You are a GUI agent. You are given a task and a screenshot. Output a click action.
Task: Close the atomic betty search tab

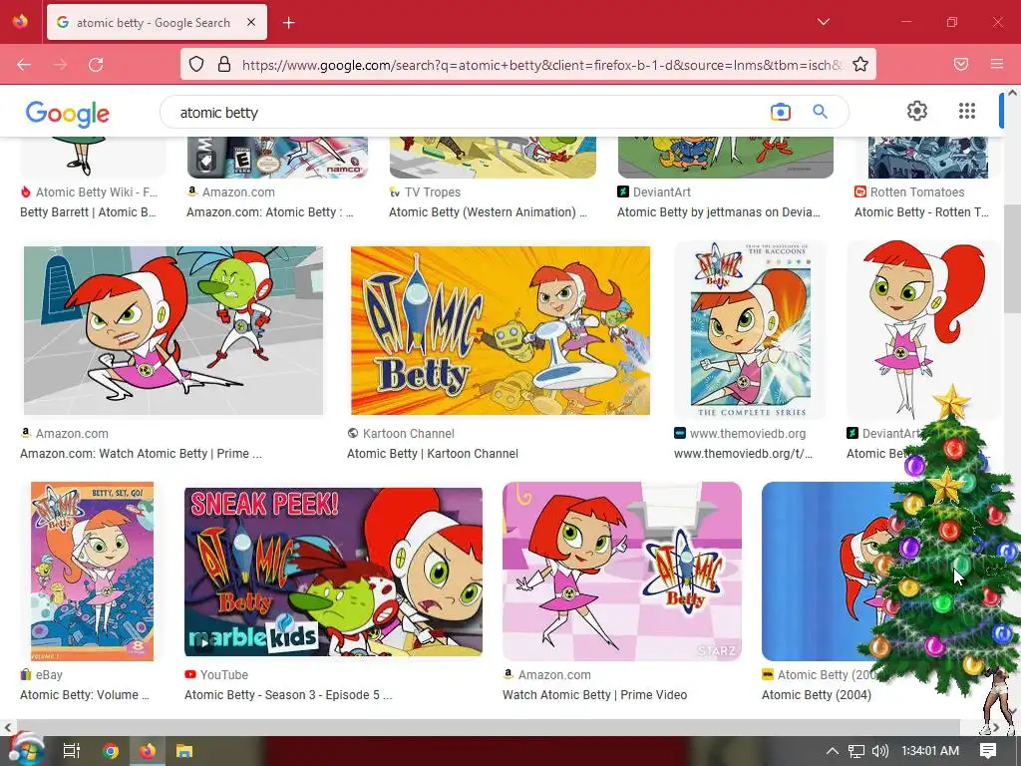pos(251,22)
